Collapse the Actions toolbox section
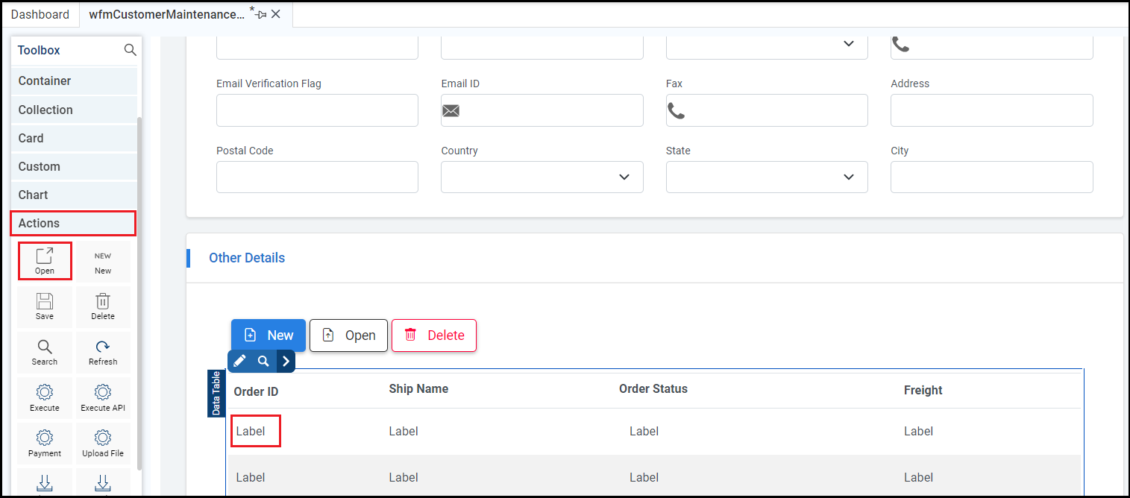1130x498 pixels. [x=73, y=223]
